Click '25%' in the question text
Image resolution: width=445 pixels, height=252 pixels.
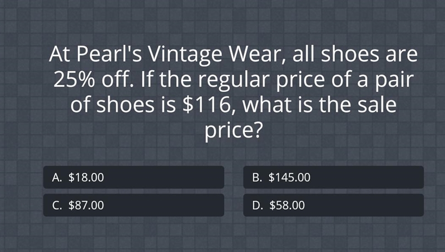pos(74,80)
